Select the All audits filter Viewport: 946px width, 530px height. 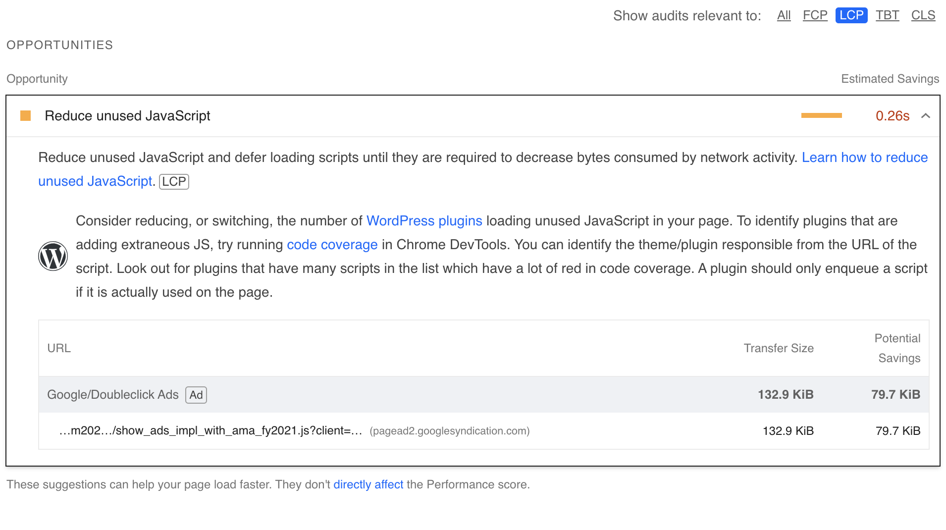point(784,15)
